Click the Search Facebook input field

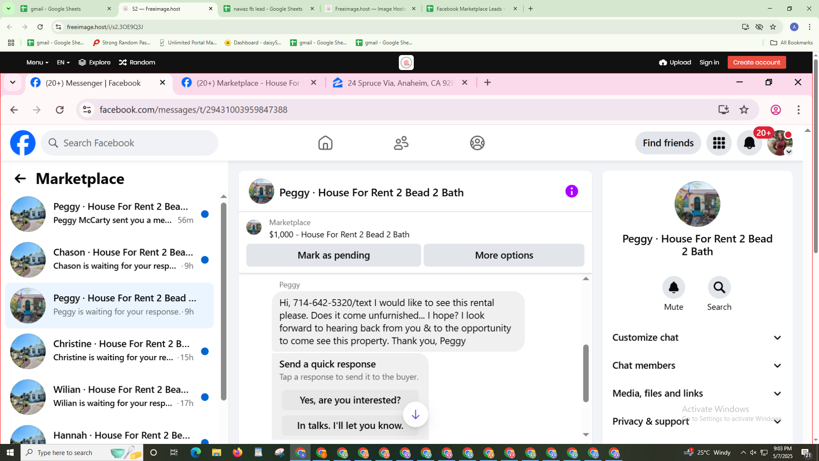tap(130, 143)
